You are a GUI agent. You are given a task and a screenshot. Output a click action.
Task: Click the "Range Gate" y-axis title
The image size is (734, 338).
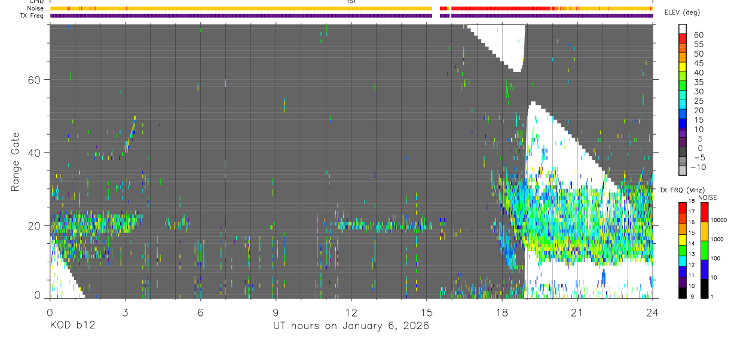15,162
